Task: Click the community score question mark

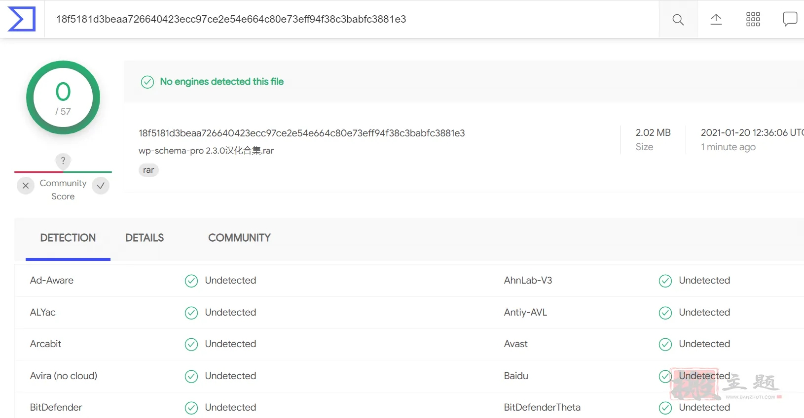Action: [63, 161]
